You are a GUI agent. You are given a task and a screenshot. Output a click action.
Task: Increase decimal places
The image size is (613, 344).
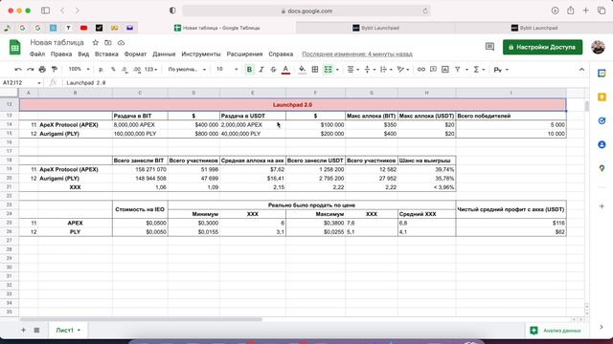[x=137, y=70]
